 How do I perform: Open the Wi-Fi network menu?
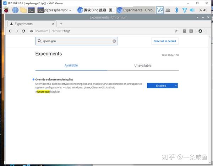coord(185,10)
